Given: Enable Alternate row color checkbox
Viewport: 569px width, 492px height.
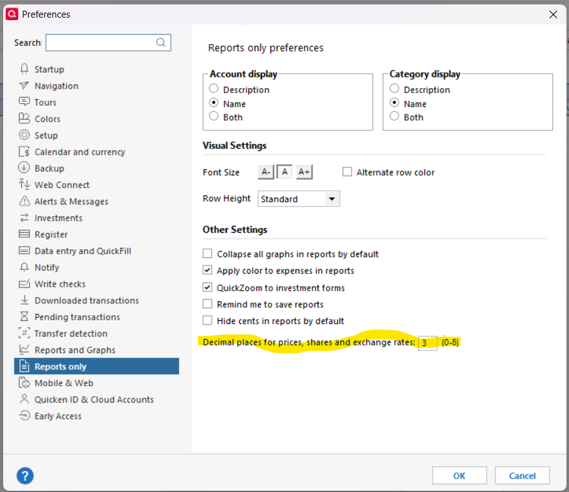Looking at the screenshot, I should [x=347, y=171].
